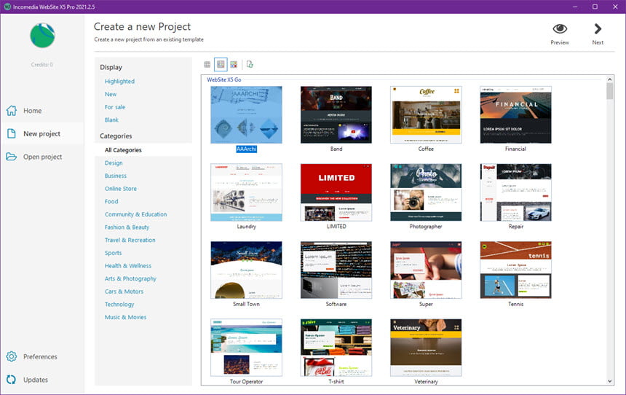The height and width of the screenshot is (395, 626).
Task: Select the Small Town template thumbnail
Action: (246, 270)
